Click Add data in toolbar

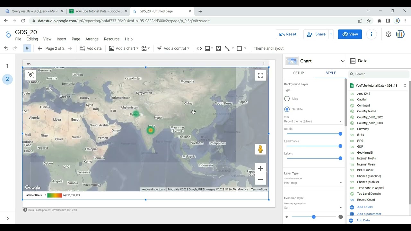[x=91, y=48]
